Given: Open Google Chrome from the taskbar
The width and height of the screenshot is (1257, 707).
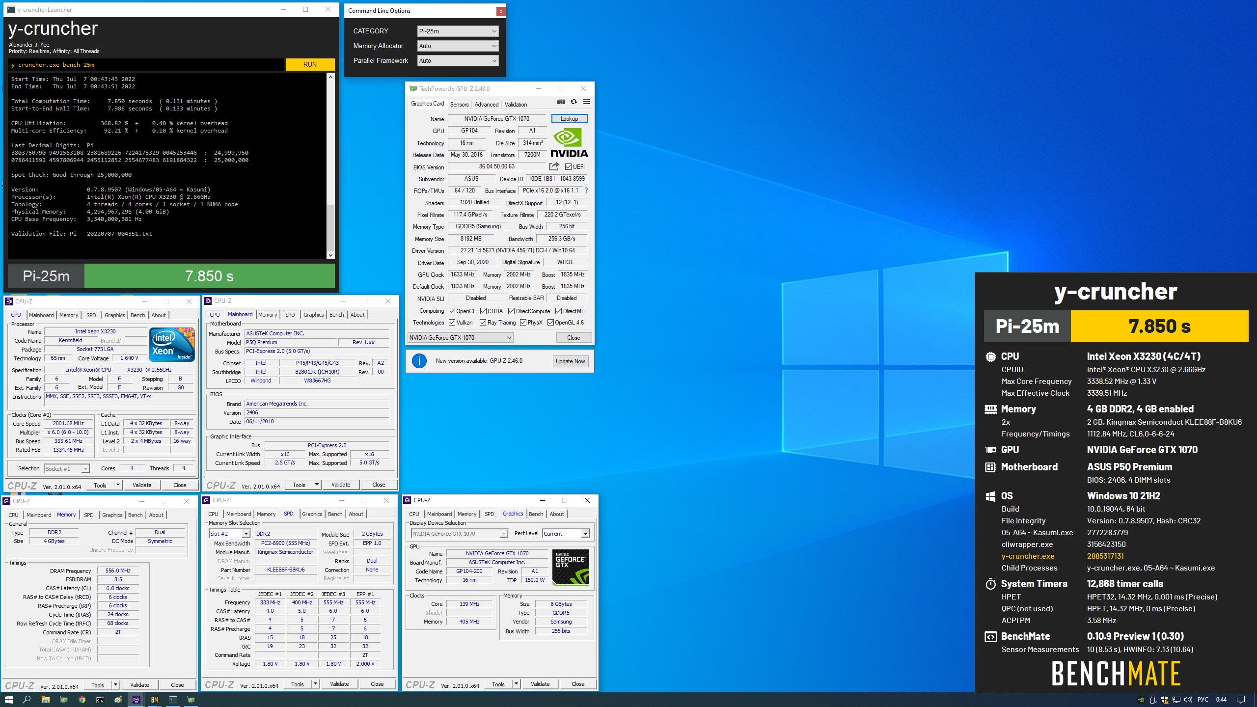Looking at the screenshot, I should coord(82,700).
